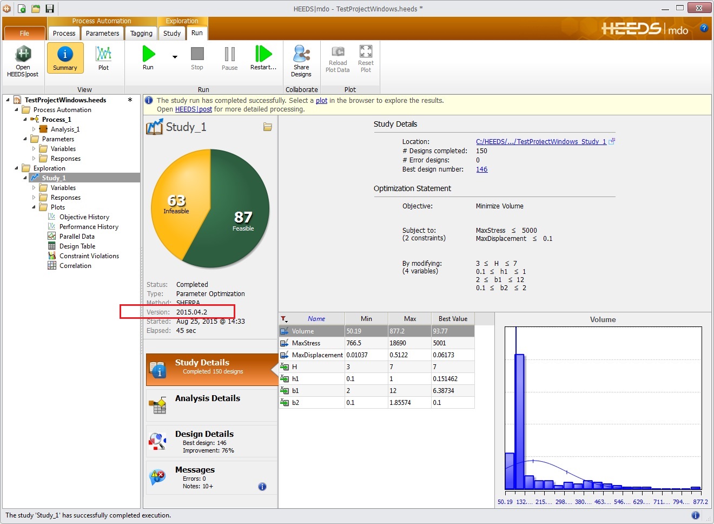Follow the plot link in info banner

[x=321, y=101]
